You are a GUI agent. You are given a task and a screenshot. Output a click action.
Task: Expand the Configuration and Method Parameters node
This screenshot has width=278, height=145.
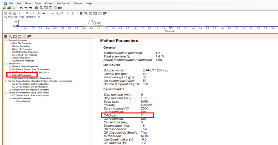tap(10, 89)
